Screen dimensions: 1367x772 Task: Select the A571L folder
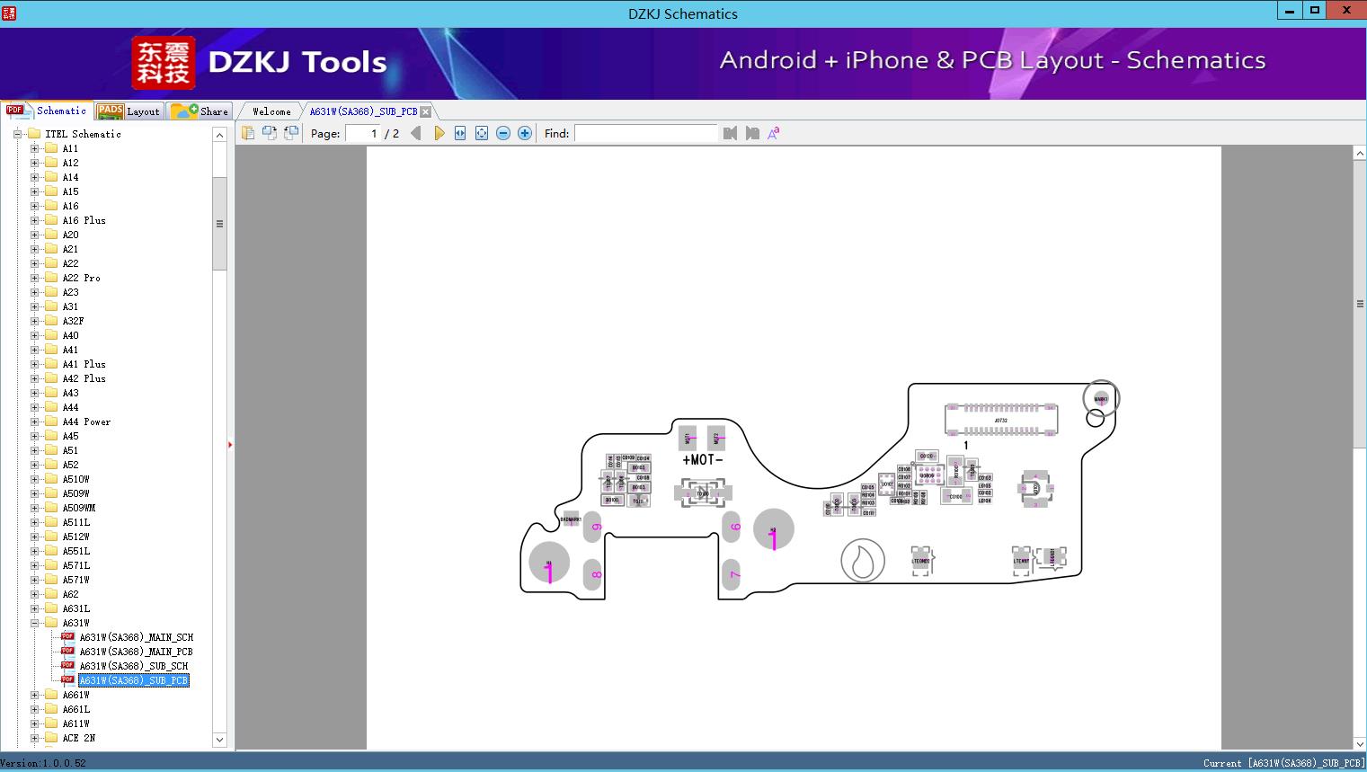[x=76, y=565]
